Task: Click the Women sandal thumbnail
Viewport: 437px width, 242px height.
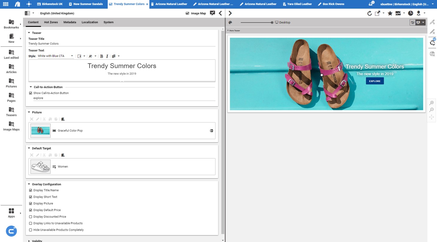Action: pos(40,167)
